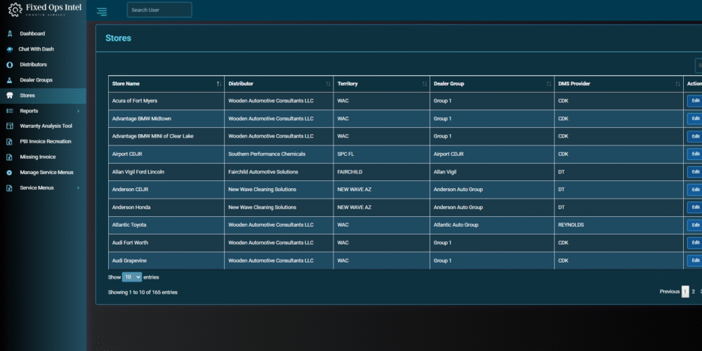Screen dimensions: 702x351
Task: Click the Chat With Dash icon
Action: pyautogui.click(x=9, y=49)
